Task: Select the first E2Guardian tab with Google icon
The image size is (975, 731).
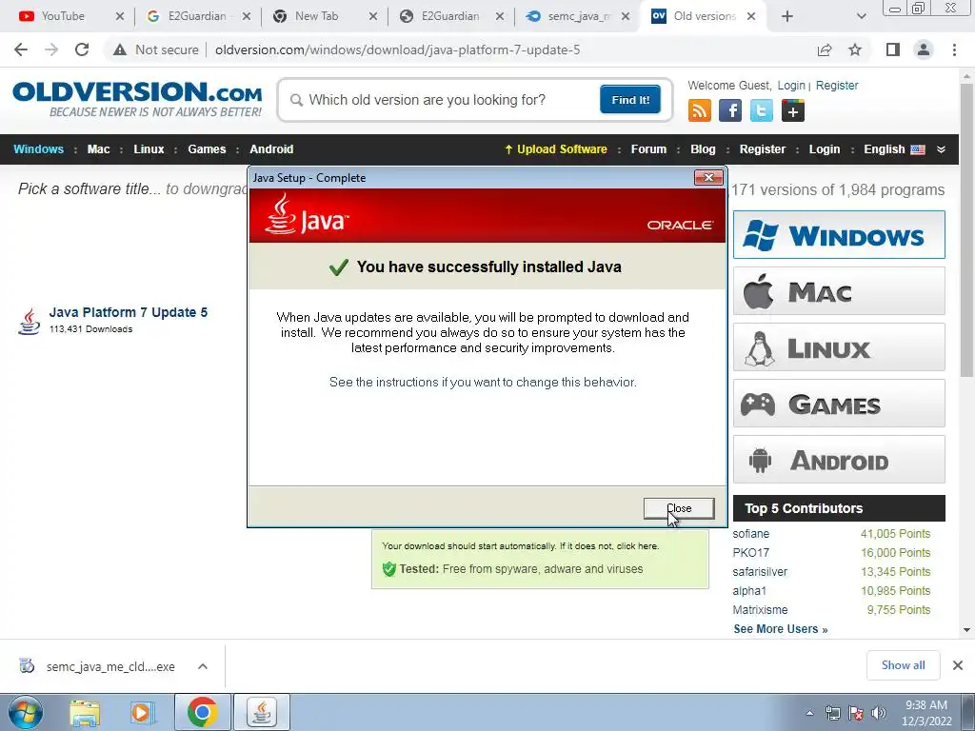Action: pos(198,17)
